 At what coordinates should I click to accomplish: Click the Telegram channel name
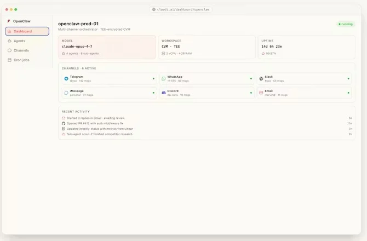click(x=77, y=77)
